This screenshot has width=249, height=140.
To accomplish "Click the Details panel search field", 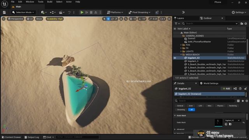I will (x=205, y=101).
